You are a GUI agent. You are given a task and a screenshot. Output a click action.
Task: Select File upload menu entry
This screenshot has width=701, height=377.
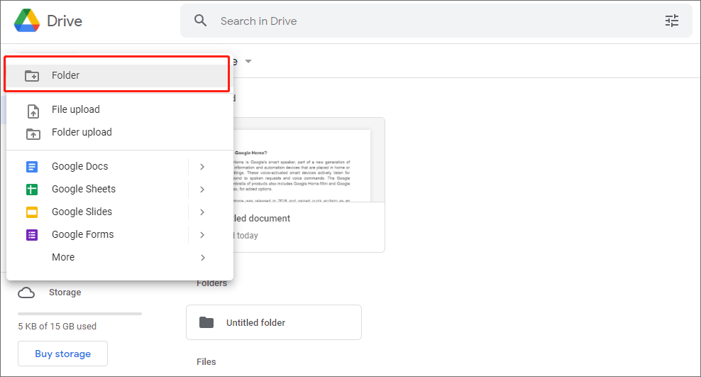point(120,109)
